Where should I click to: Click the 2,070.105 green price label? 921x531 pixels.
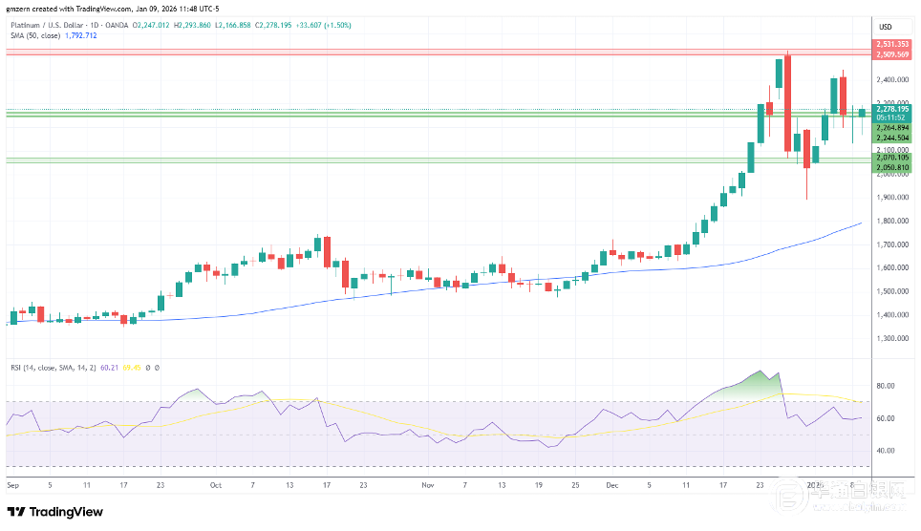(890, 158)
